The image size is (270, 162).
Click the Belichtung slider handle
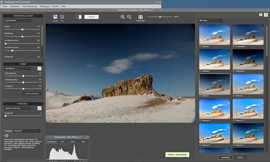pyautogui.click(x=22, y=36)
